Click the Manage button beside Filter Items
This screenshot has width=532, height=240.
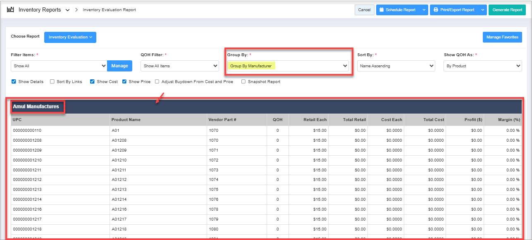(119, 66)
